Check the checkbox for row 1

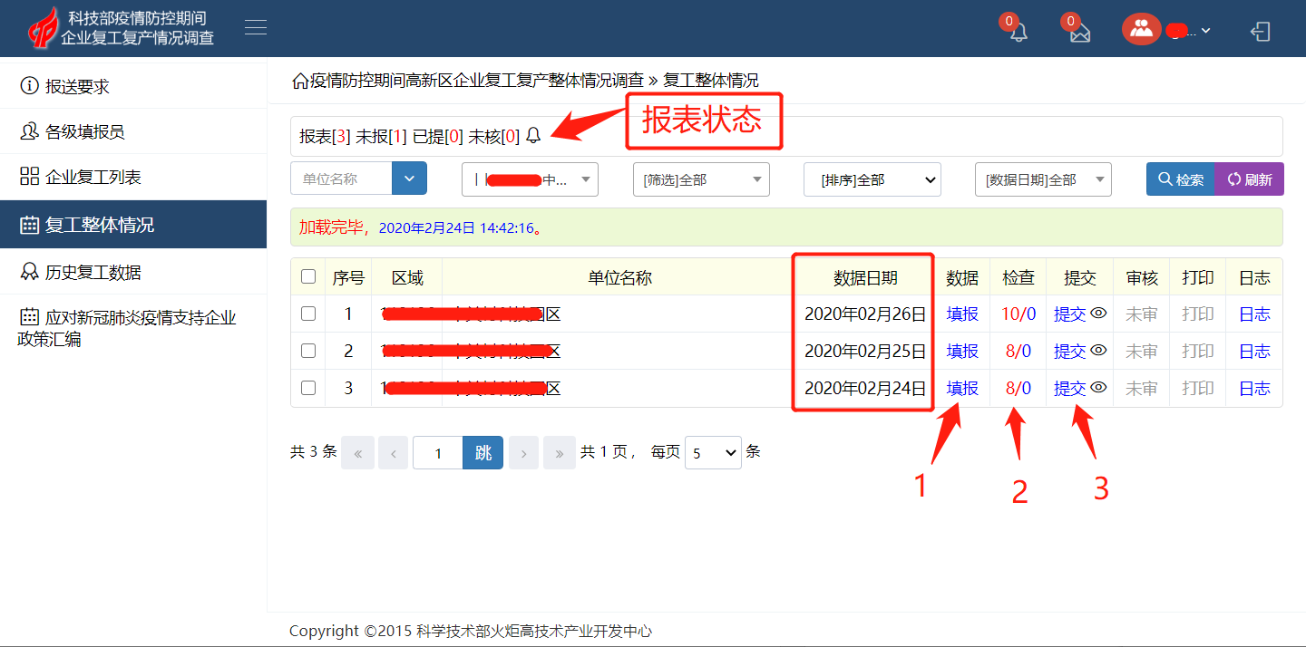[308, 314]
